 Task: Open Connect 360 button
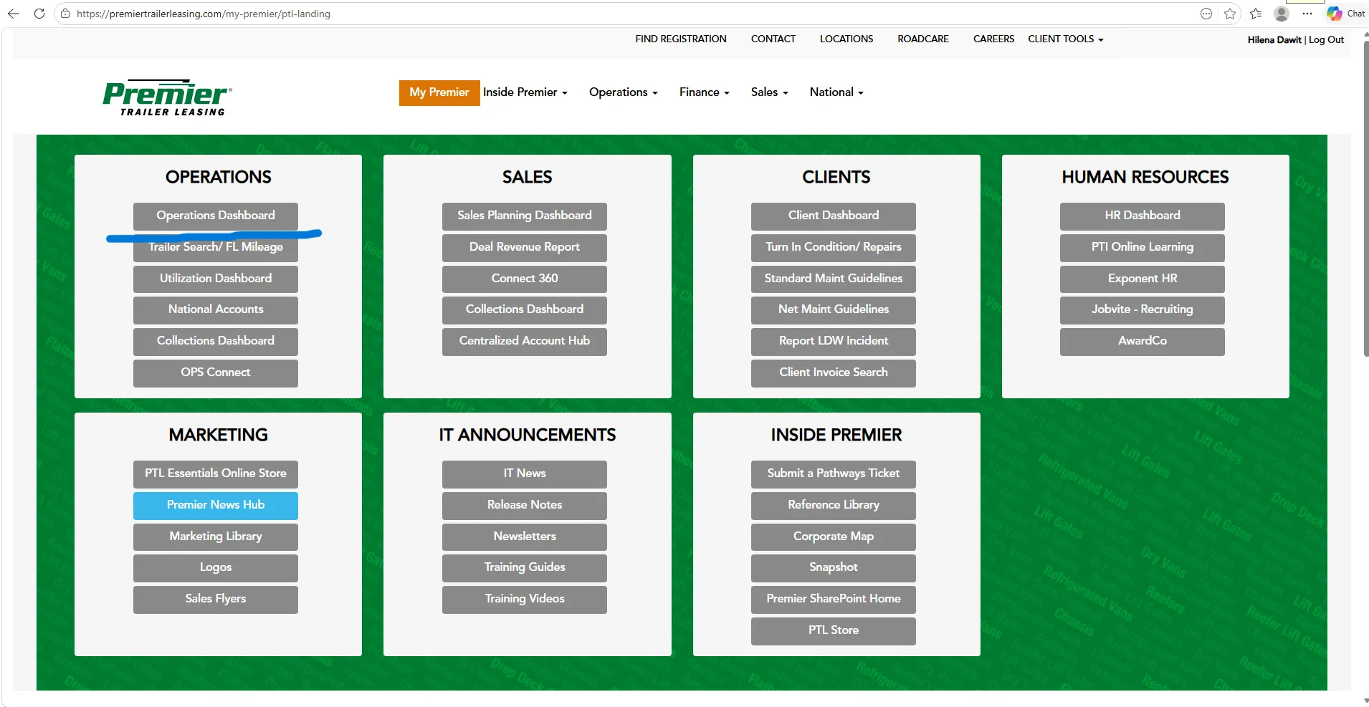pyautogui.click(x=525, y=279)
